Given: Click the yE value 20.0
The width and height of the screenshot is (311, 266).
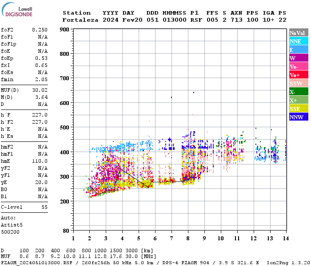Looking at the screenshot, I should tap(41, 183).
